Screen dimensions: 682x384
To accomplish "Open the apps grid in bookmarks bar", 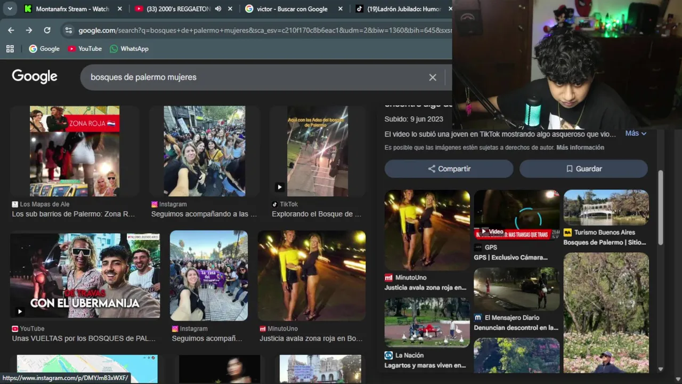I will [x=10, y=49].
